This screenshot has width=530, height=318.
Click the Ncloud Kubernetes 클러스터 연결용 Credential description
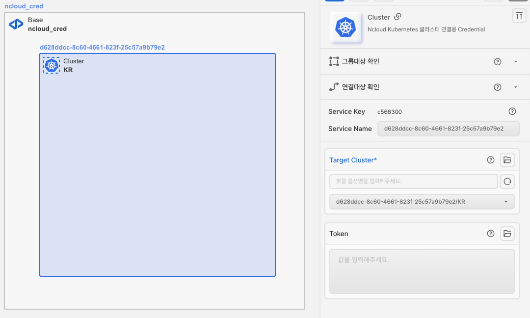[x=426, y=29]
